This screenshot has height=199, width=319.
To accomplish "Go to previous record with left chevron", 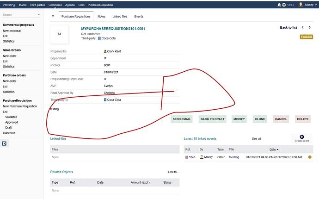I will 303,28.
